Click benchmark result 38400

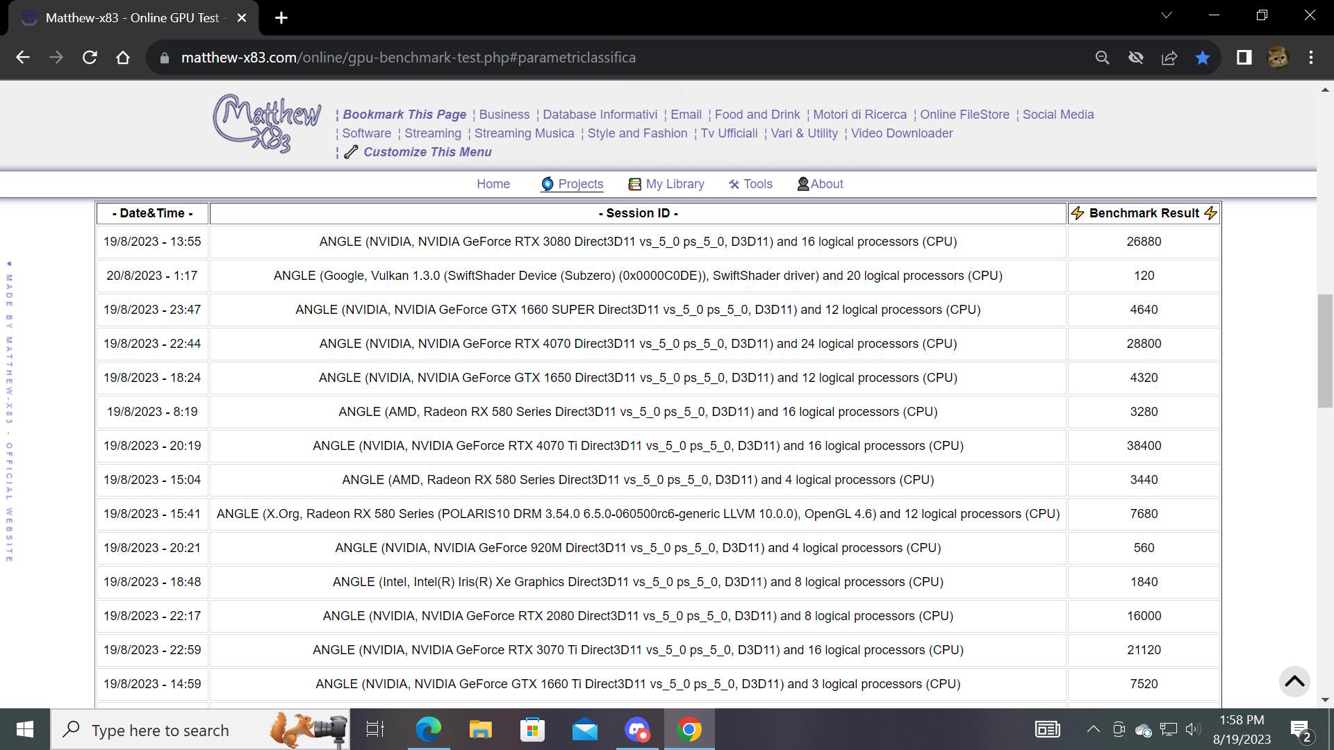[x=1144, y=446]
